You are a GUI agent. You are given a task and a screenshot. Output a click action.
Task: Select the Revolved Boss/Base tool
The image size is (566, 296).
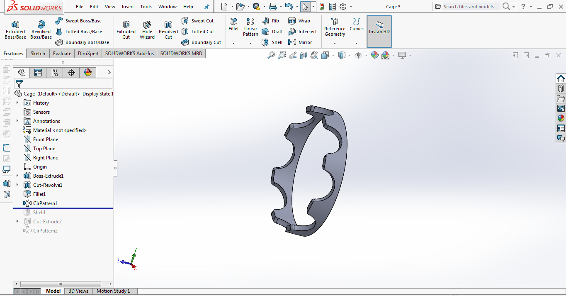coord(41,30)
